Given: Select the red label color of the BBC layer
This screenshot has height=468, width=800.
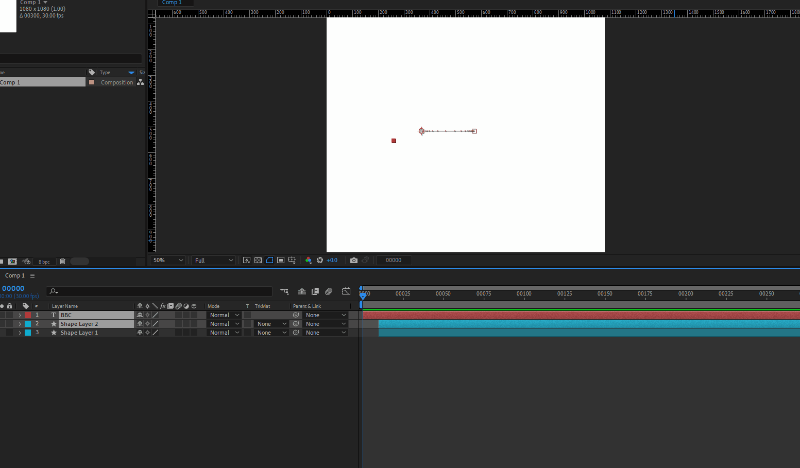Looking at the screenshot, I should [28, 315].
